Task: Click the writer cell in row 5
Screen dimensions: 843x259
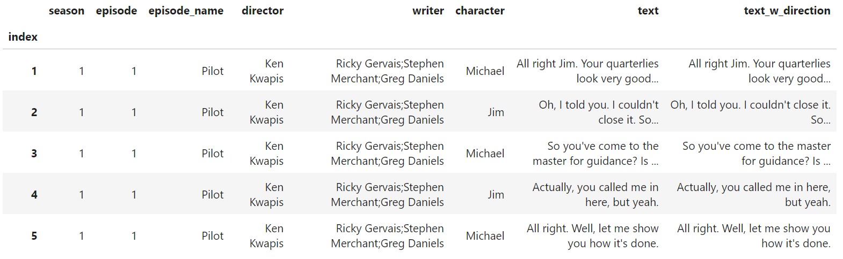Action: point(388,236)
